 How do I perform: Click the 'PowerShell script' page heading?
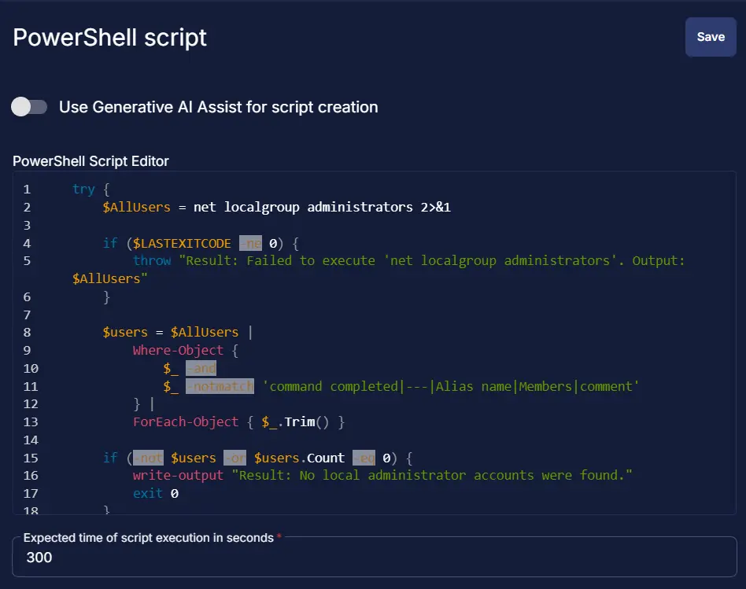[110, 37]
